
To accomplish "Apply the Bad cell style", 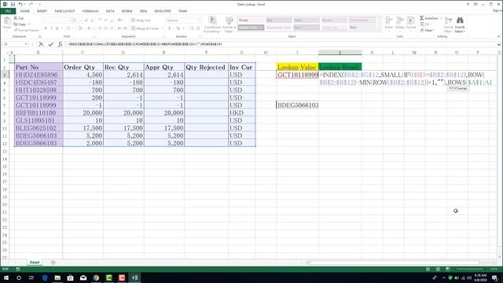I will coord(278,20).
